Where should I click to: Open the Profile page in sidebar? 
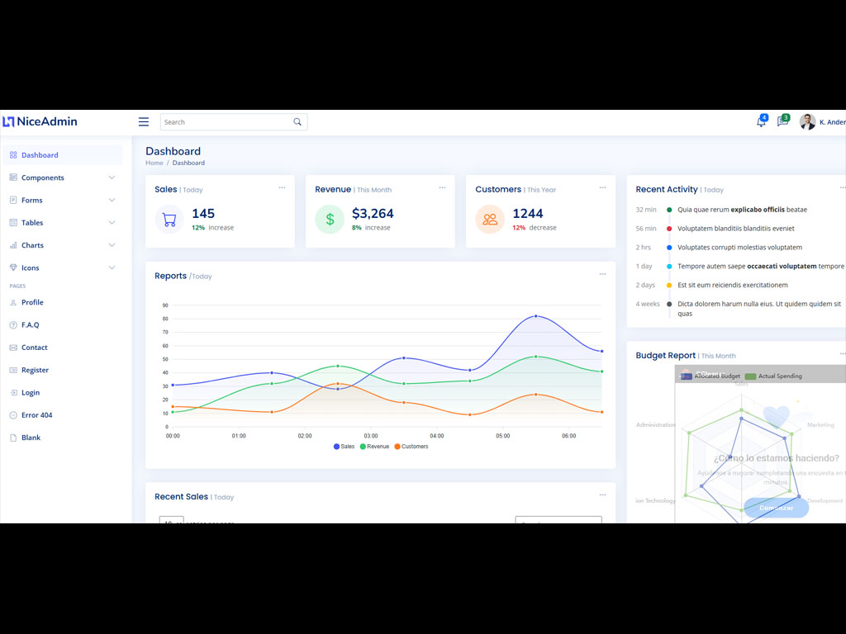(x=32, y=303)
